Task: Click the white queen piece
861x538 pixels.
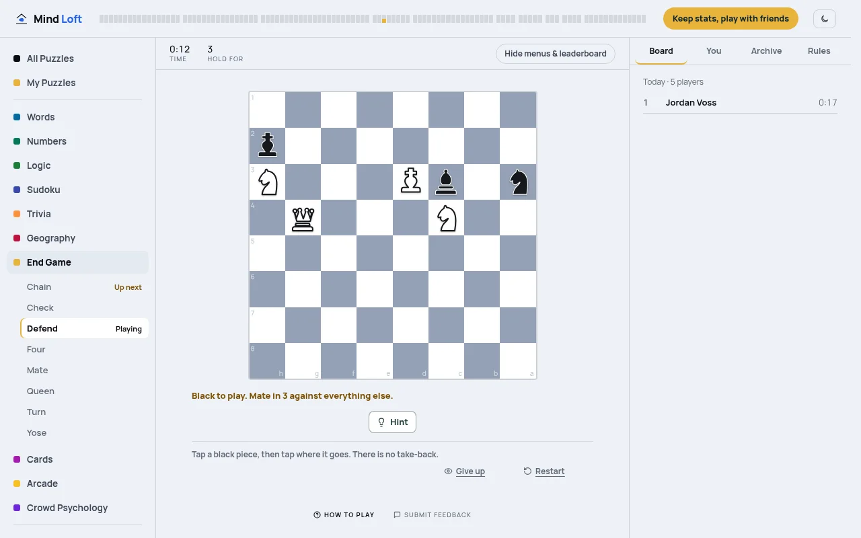Action: click(303, 218)
